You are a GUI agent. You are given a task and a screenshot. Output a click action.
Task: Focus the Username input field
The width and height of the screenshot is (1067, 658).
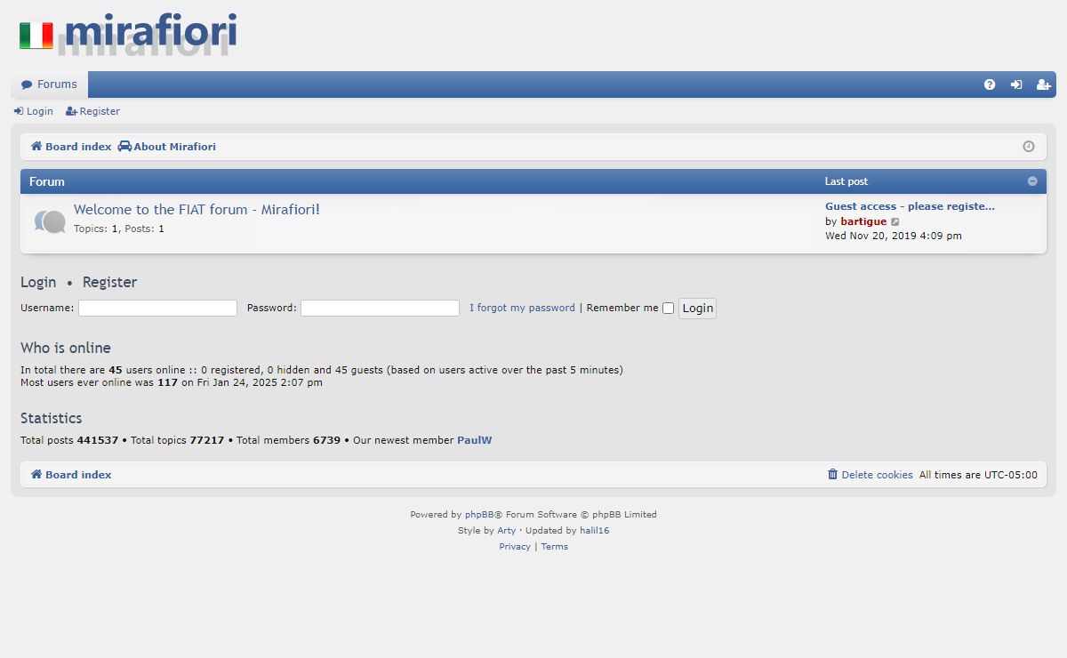coord(157,308)
